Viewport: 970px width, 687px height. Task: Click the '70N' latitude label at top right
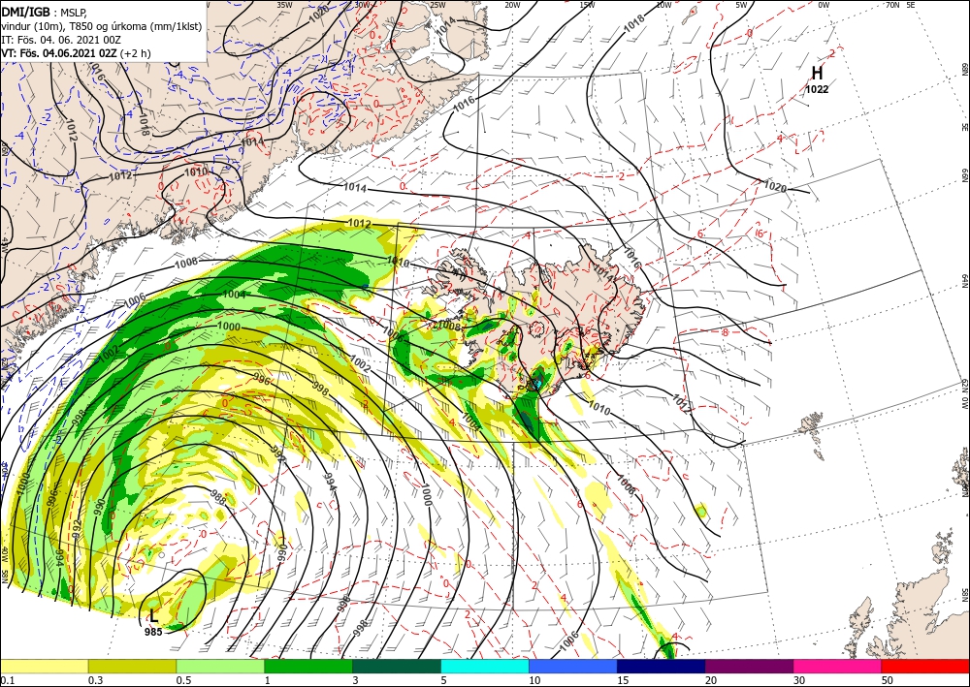tap(892, 5)
